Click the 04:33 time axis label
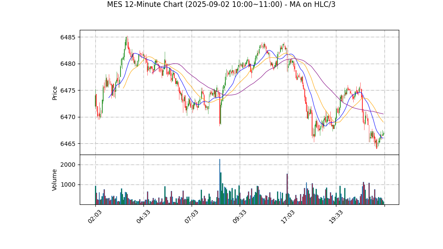The height and width of the screenshot is (249, 443). pyautogui.click(x=143, y=217)
